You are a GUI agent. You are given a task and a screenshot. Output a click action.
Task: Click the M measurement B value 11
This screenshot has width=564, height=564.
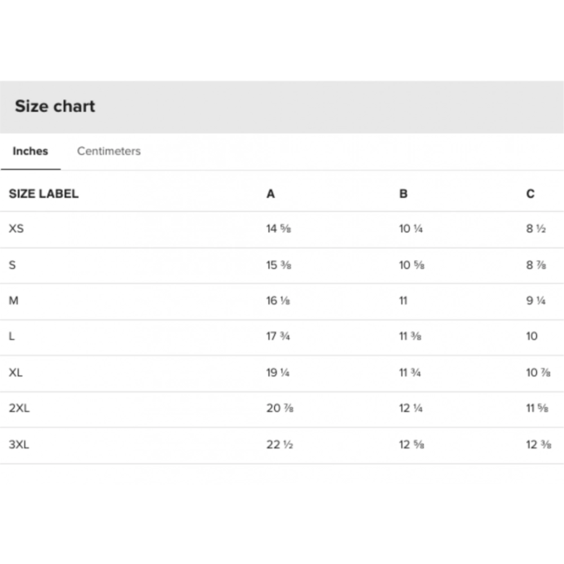tap(403, 301)
